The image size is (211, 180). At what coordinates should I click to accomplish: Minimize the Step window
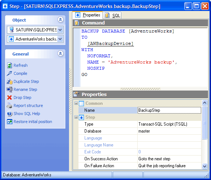click(188, 6)
